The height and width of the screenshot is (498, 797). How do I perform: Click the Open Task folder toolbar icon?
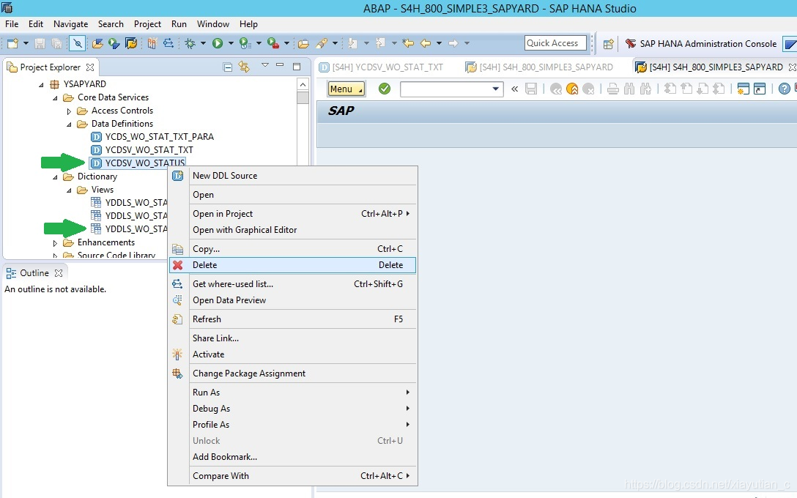pos(303,44)
